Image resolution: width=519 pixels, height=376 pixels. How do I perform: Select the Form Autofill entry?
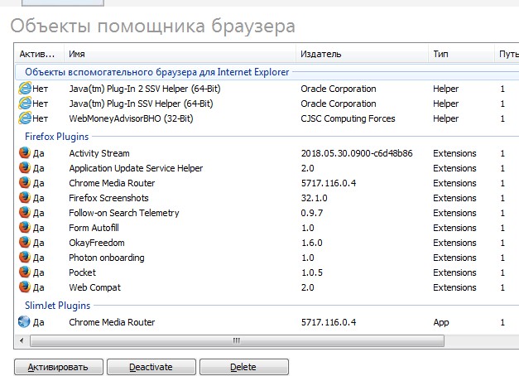(94, 228)
